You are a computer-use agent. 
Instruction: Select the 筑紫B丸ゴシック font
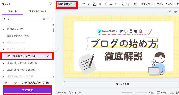16,49
